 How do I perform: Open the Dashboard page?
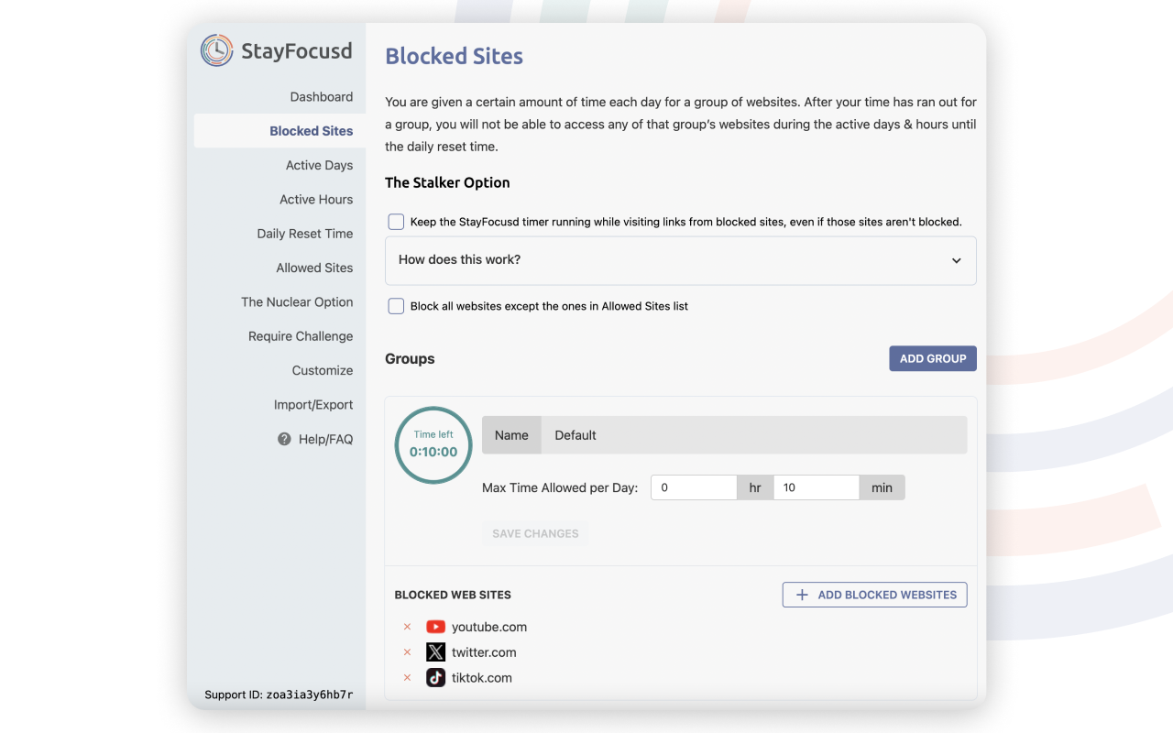coord(321,96)
